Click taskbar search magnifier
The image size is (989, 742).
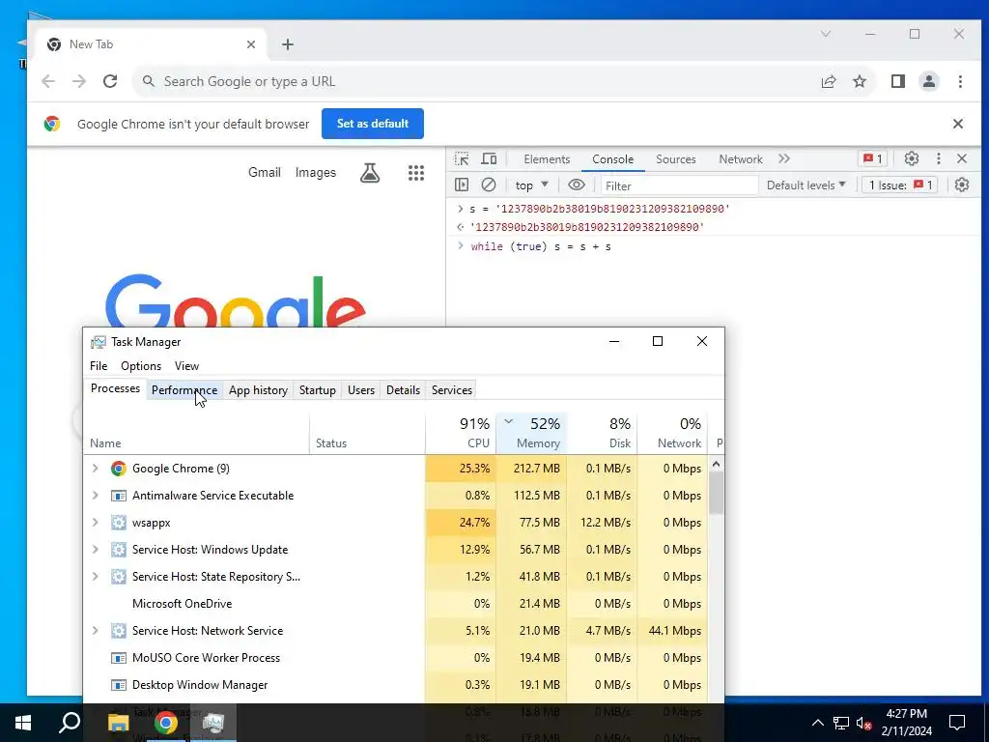point(70,723)
